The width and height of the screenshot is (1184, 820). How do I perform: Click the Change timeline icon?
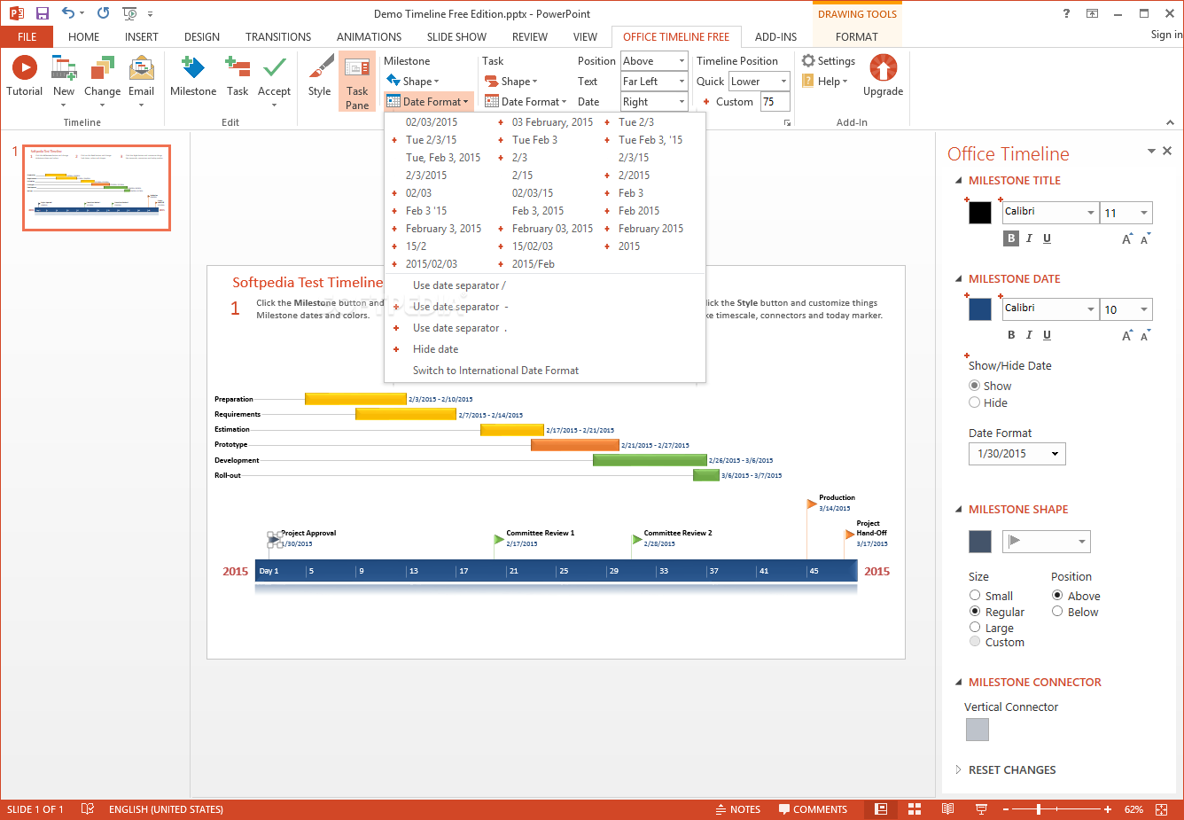103,69
